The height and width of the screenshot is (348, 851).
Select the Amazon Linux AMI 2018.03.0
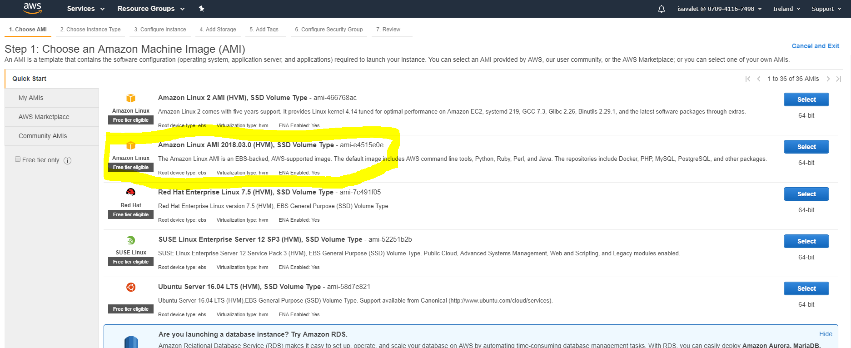(806, 147)
